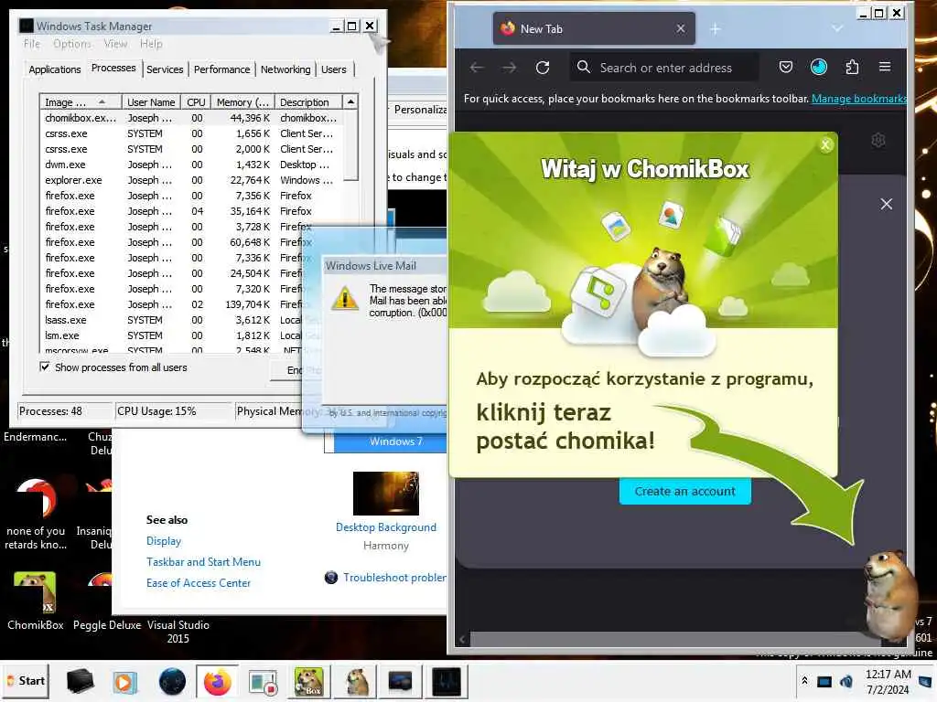Screen dimensions: 937x702
Task: Click the taskbar clock
Action: (888, 682)
